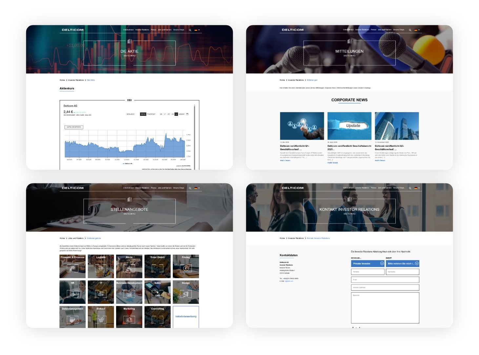Open the Pricing job category tile
This screenshot has height=355, width=479.
pos(186,266)
